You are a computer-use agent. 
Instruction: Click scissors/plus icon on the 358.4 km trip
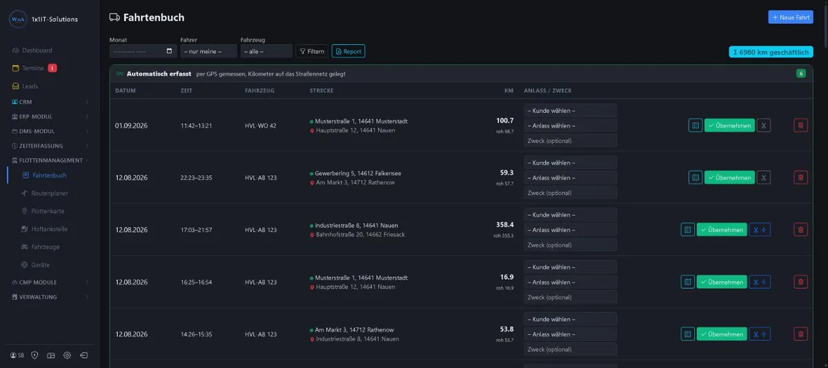click(x=760, y=229)
